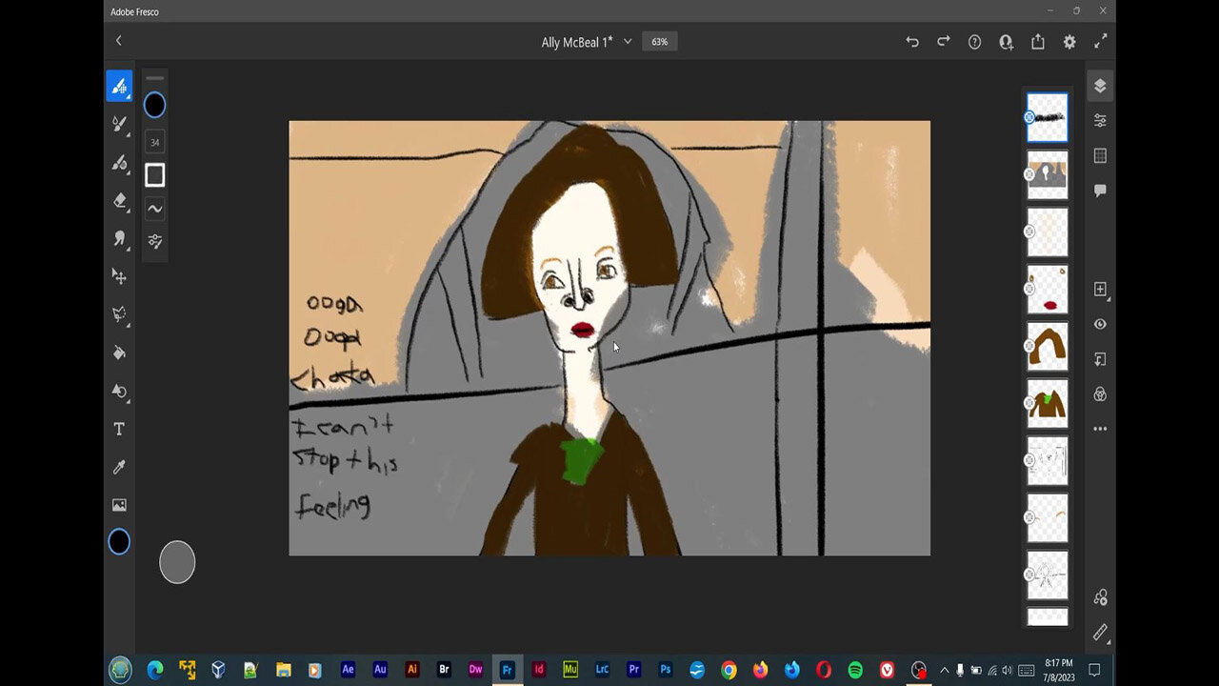The image size is (1219, 686).
Task: Select the Transform move tool
Action: tap(119, 276)
